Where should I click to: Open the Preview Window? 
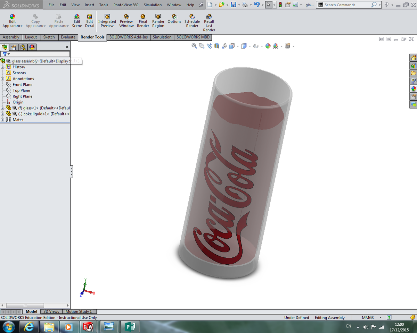[126, 21]
